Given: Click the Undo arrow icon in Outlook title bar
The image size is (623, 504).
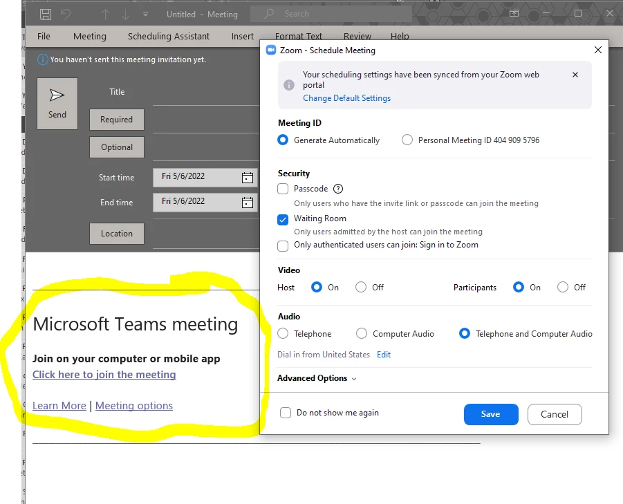Looking at the screenshot, I should (x=66, y=15).
